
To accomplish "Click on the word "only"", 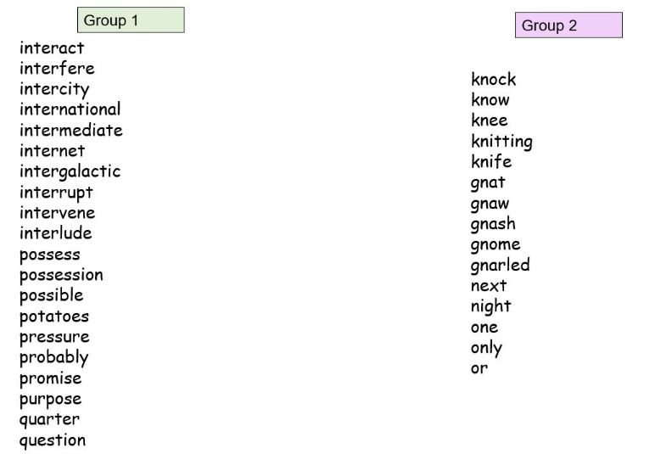I will [x=486, y=348].
